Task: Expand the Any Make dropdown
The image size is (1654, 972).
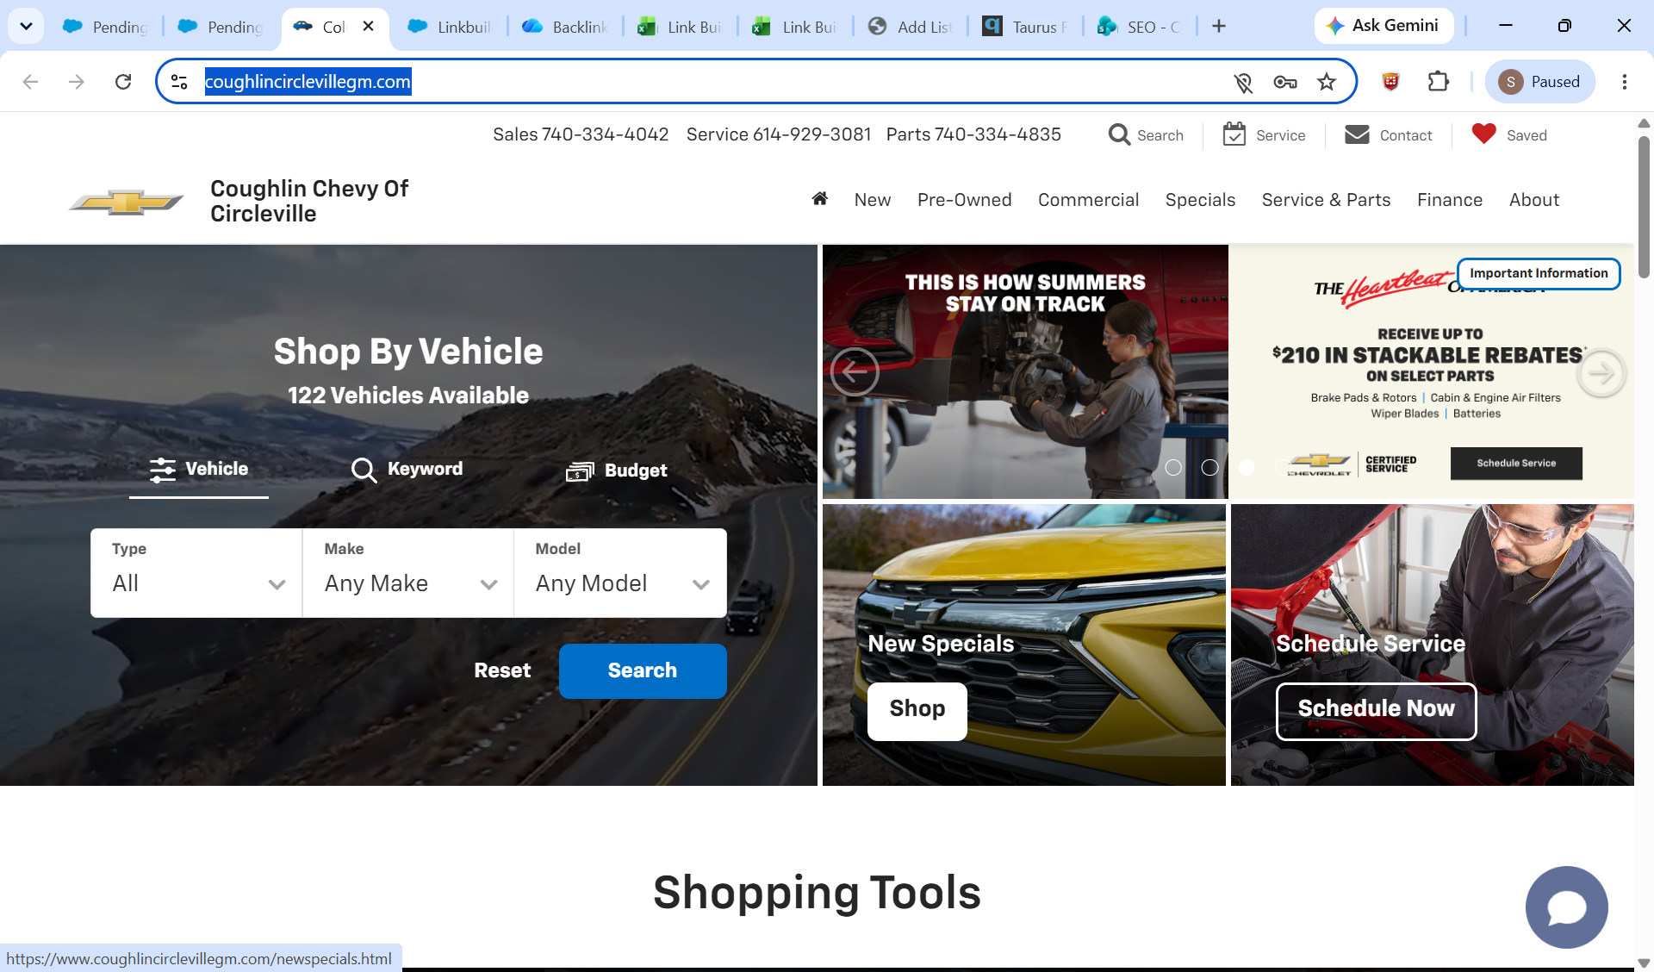Action: (408, 573)
